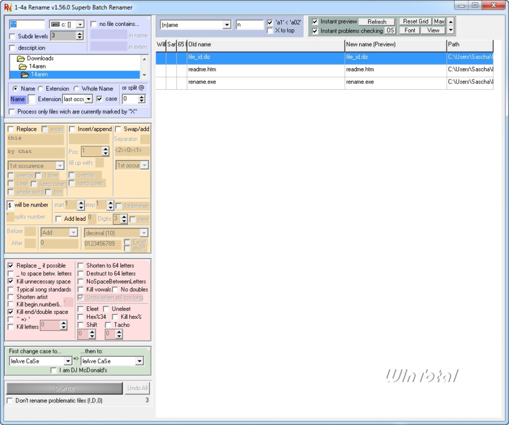Click the OS button

[390, 31]
